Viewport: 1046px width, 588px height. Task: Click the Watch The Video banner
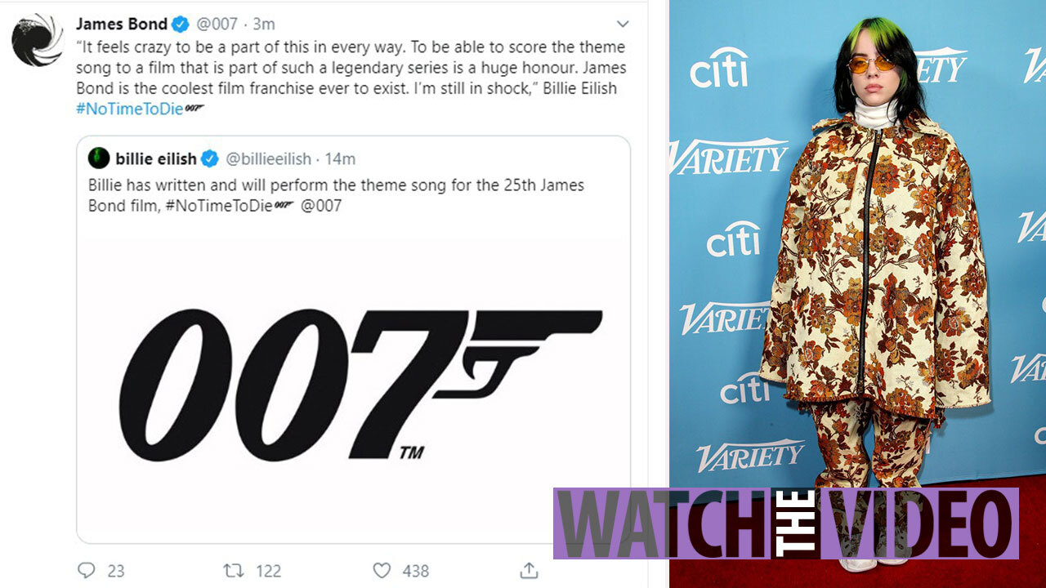(x=786, y=523)
